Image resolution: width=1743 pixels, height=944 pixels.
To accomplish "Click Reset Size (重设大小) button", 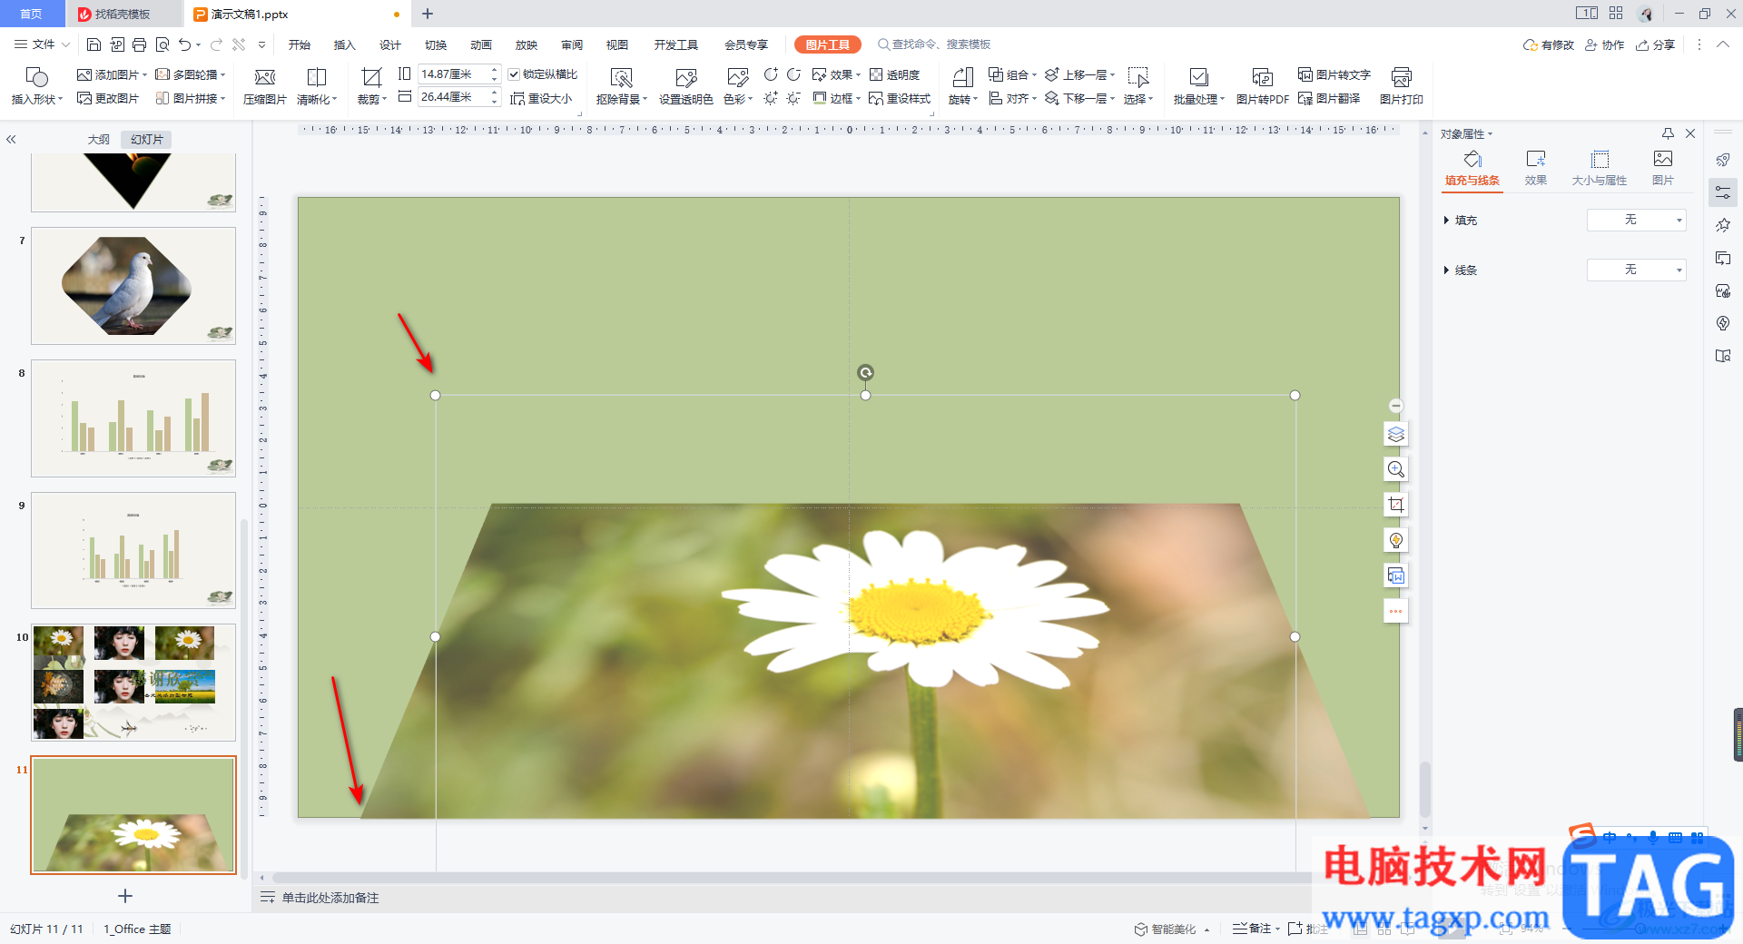I will (542, 98).
